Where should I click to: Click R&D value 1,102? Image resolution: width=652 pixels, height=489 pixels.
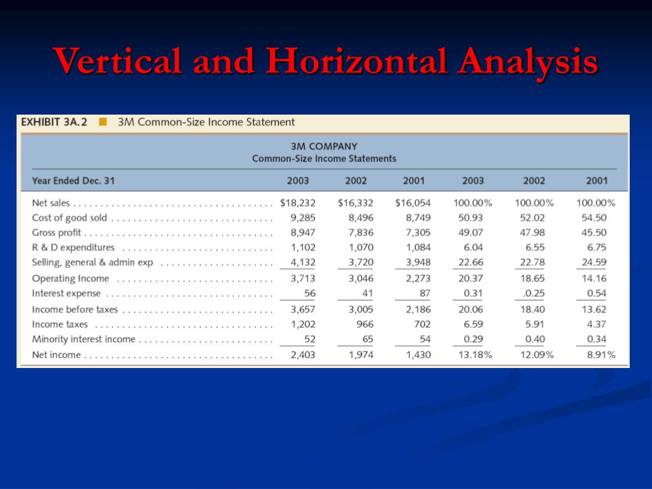[x=303, y=248]
